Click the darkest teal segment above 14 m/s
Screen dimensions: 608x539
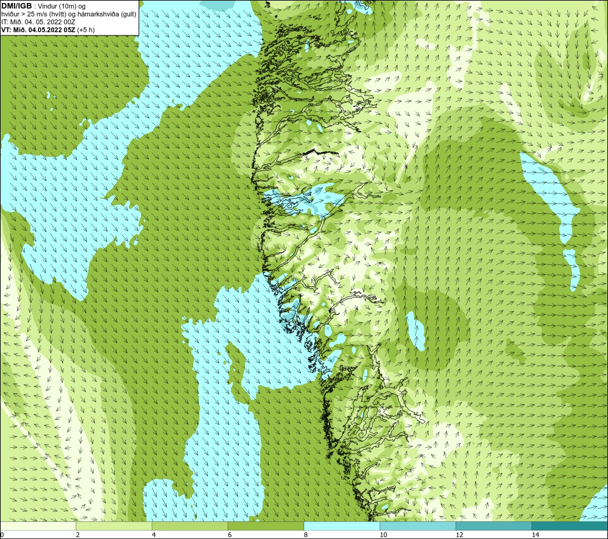[570, 526]
